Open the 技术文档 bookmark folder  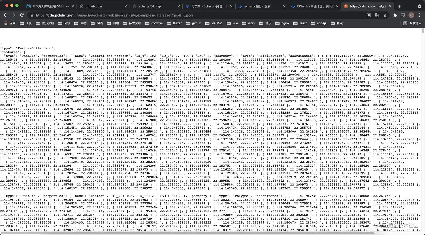pyautogui.click(x=132, y=23)
